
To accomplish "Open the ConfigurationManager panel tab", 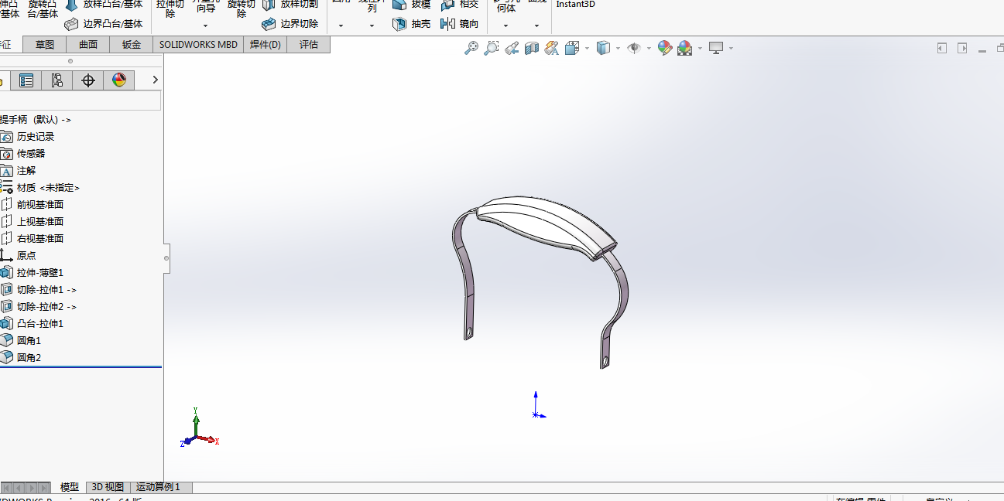I will [x=57, y=80].
